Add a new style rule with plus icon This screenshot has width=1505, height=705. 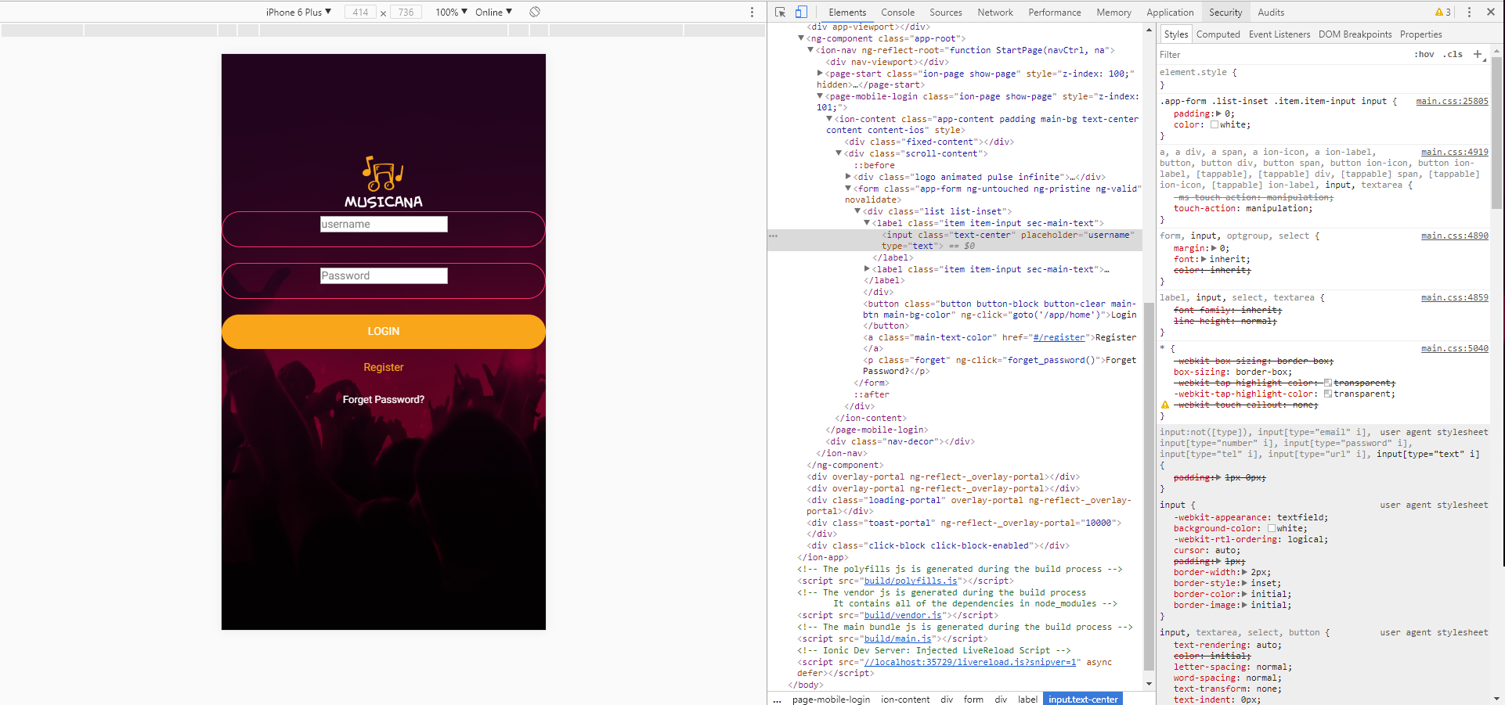click(1478, 54)
